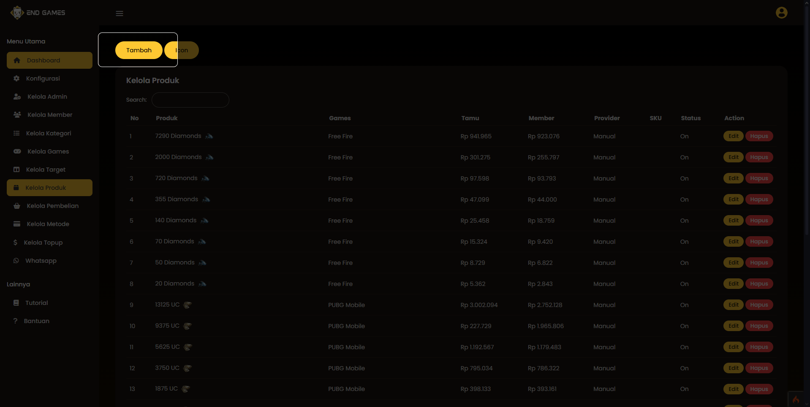Click the Whatsapp icon in sidebar
The image size is (810, 407).
tap(16, 261)
